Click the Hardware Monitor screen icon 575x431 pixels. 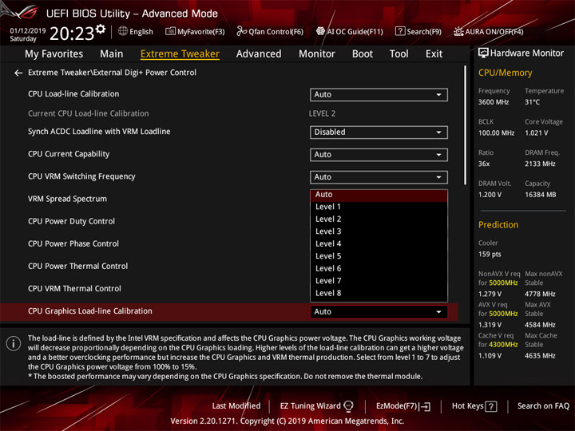coord(483,53)
